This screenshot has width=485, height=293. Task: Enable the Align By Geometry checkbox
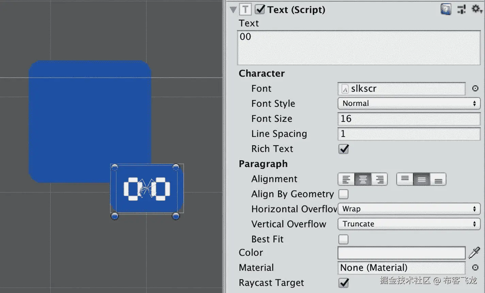343,194
